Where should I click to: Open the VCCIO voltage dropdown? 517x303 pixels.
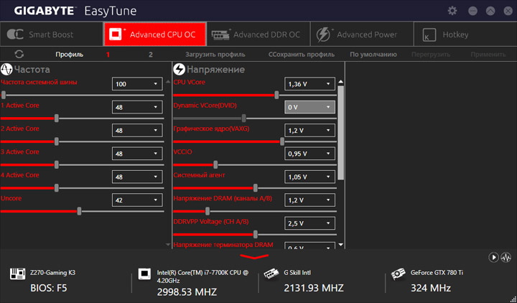pos(309,154)
